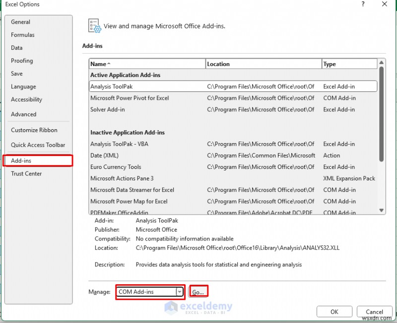
Task: Click the description text about data analysis tools
Action: (219, 265)
